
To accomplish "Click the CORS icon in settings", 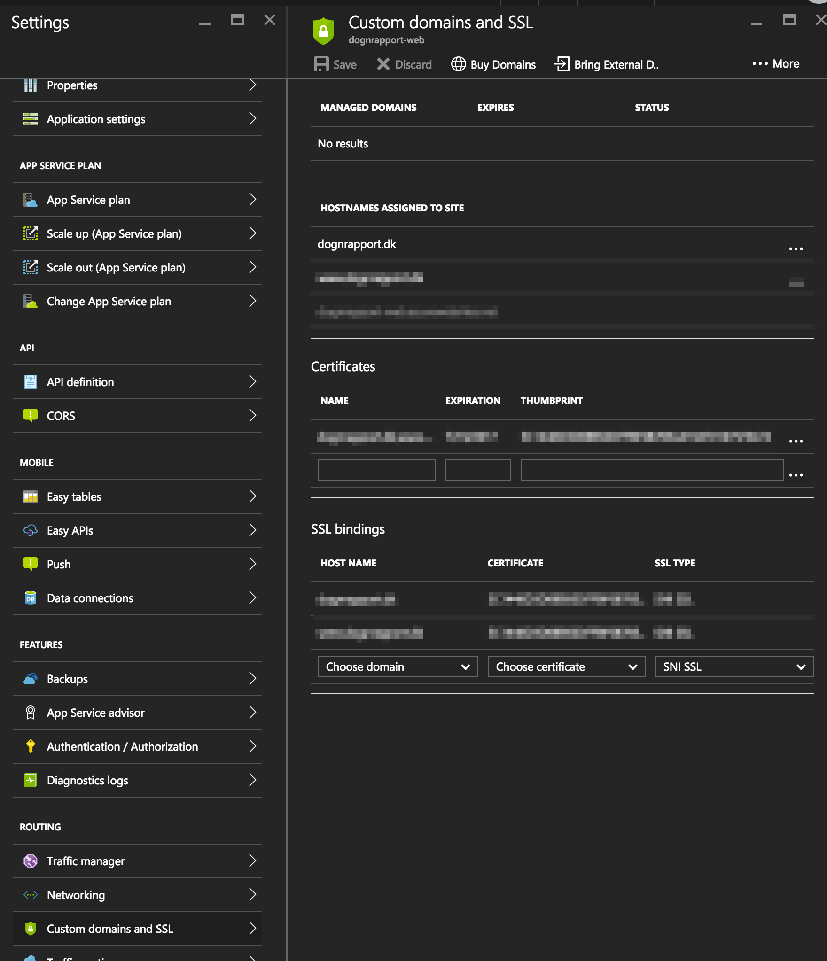I will [31, 416].
